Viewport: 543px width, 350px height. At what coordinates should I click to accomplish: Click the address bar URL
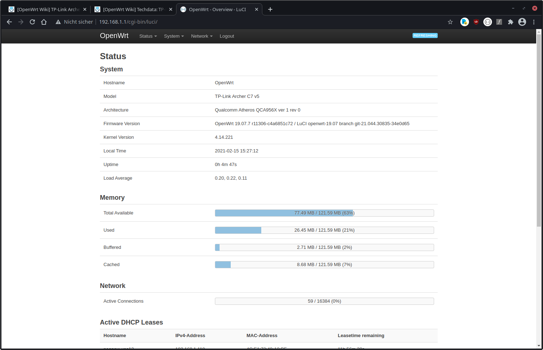click(128, 22)
